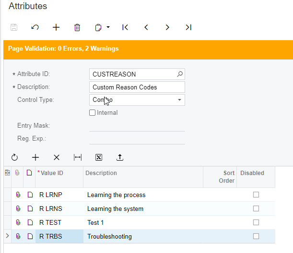This screenshot has height=253, width=293.
Task: Sort by Value ID column header
Action: (59, 177)
